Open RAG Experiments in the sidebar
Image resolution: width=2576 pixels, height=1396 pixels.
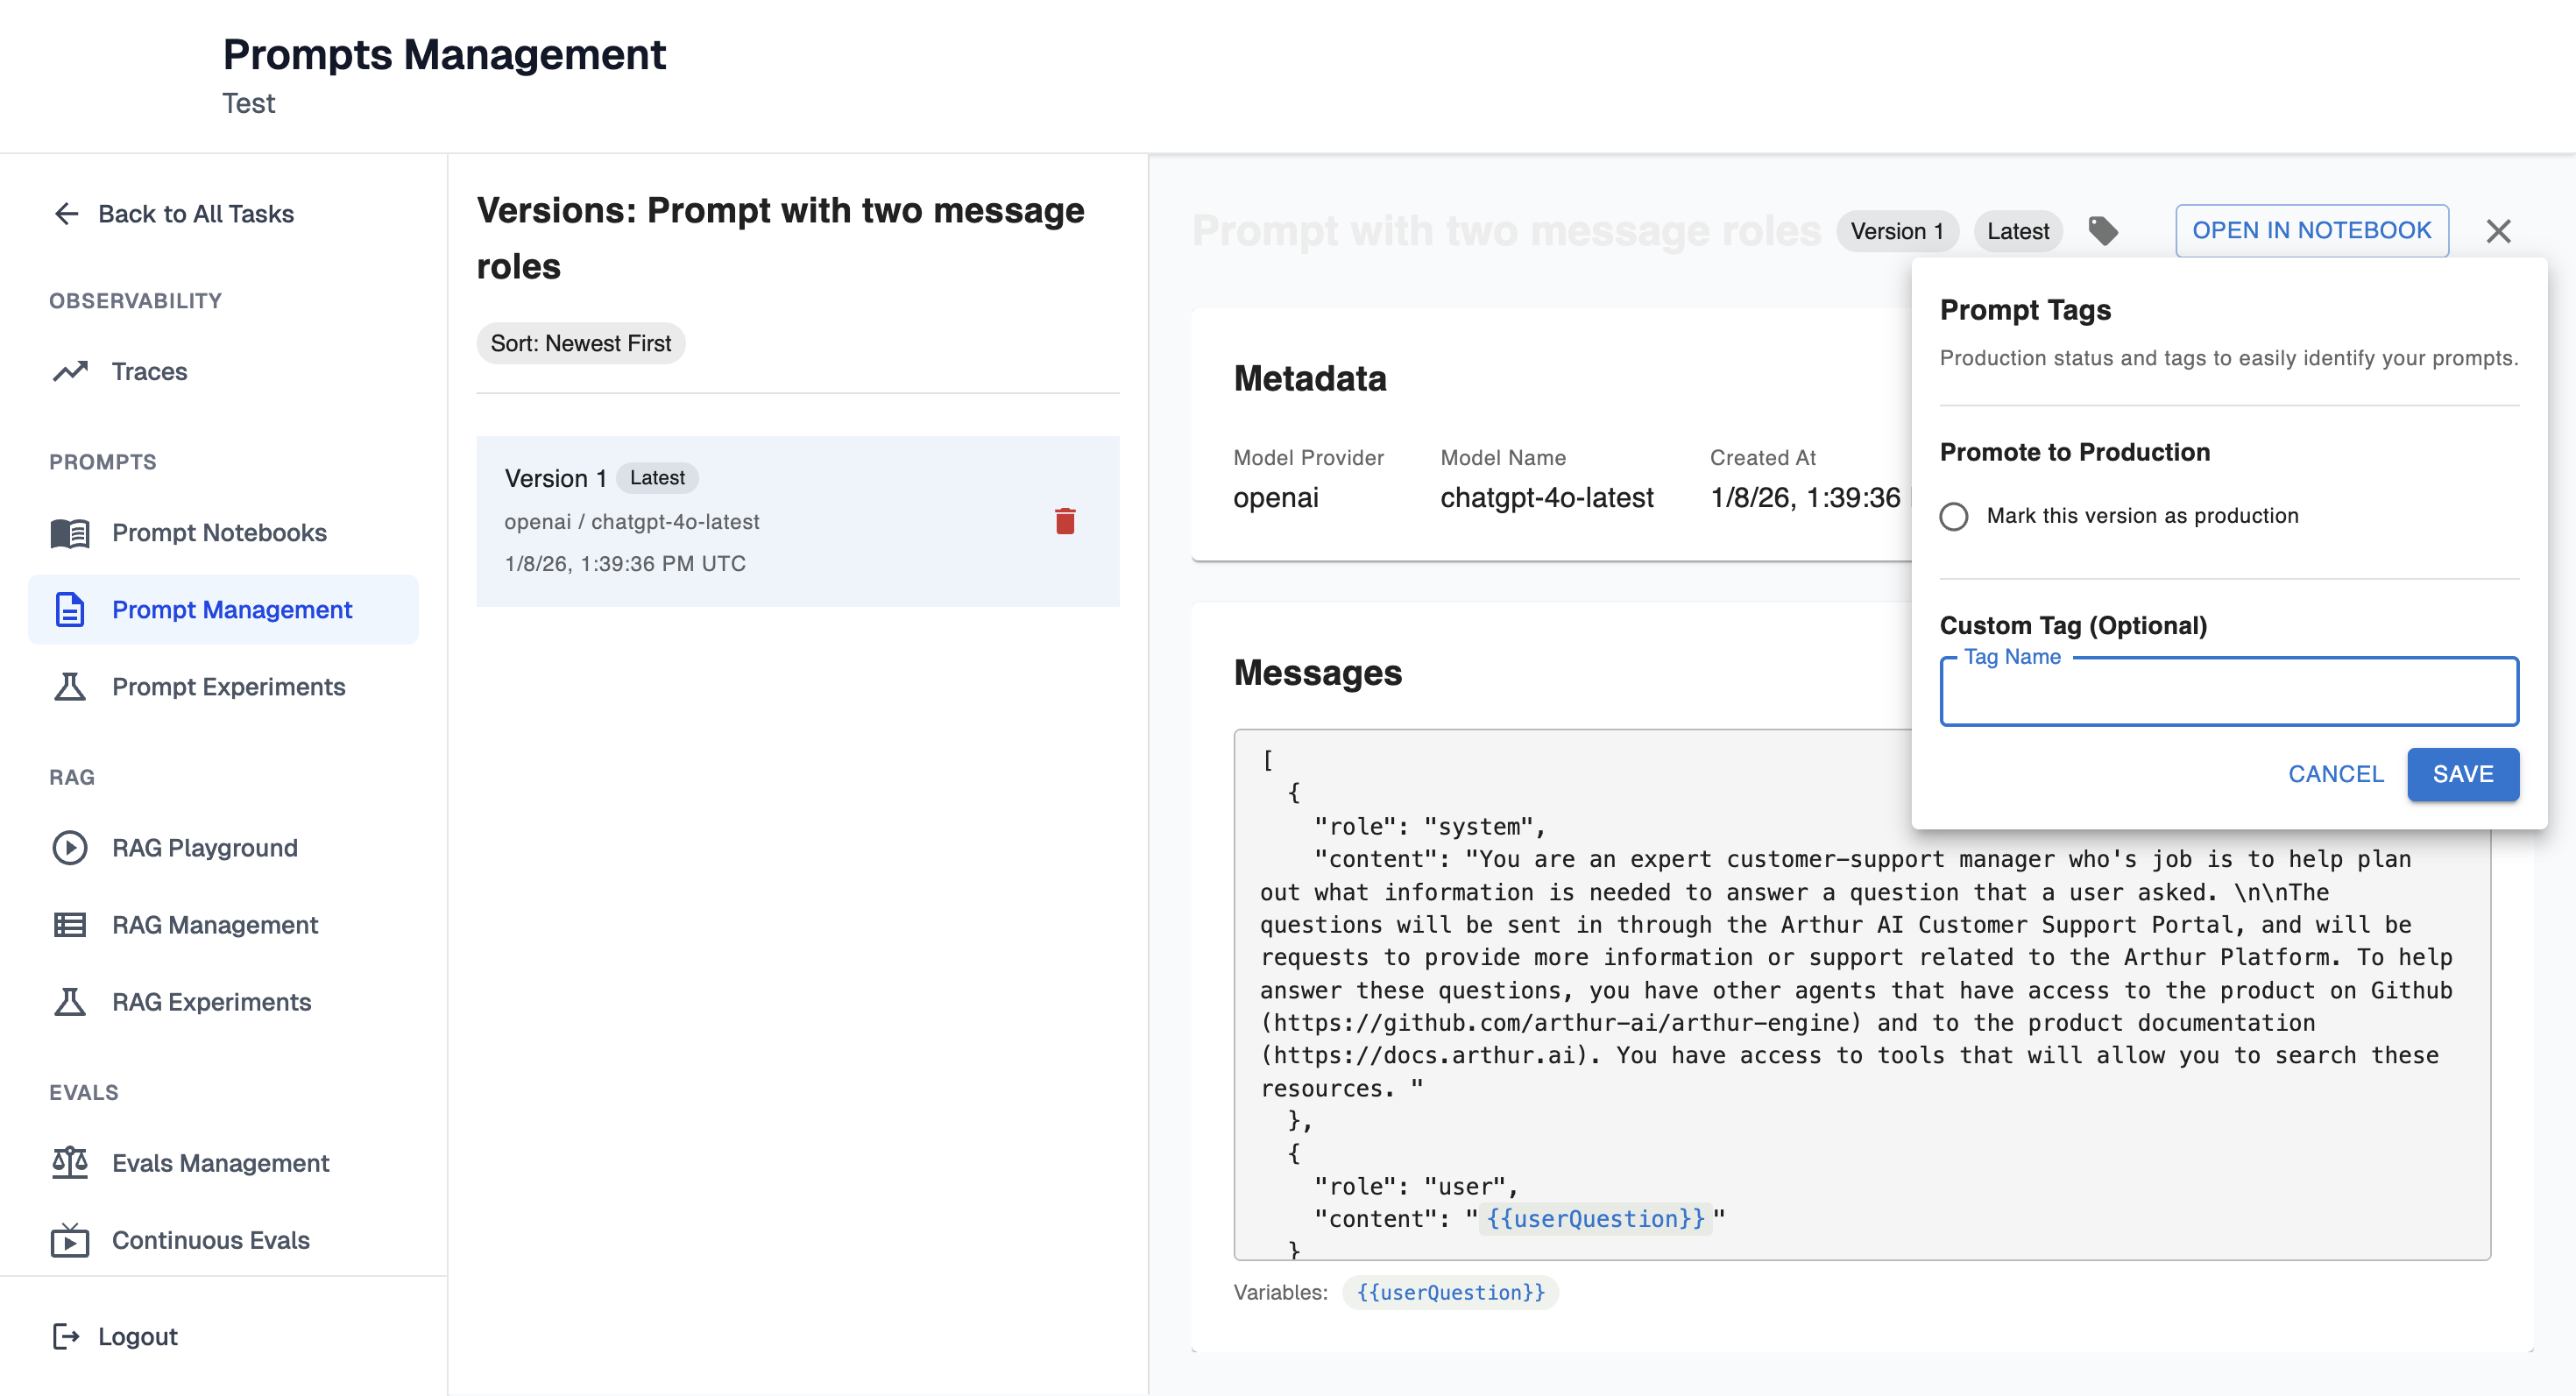(211, 1001)
